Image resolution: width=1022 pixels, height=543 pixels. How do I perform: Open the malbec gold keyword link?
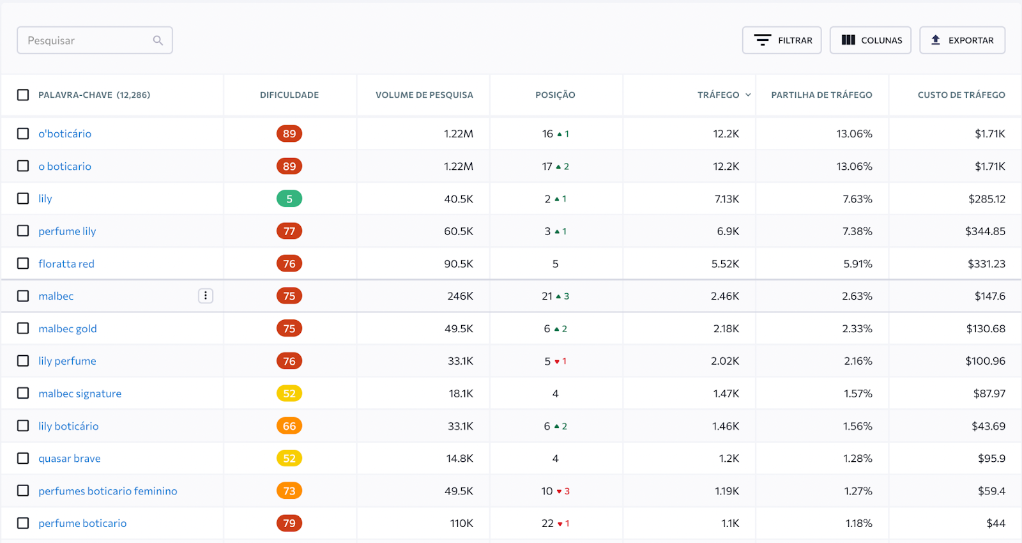(68, 328)
